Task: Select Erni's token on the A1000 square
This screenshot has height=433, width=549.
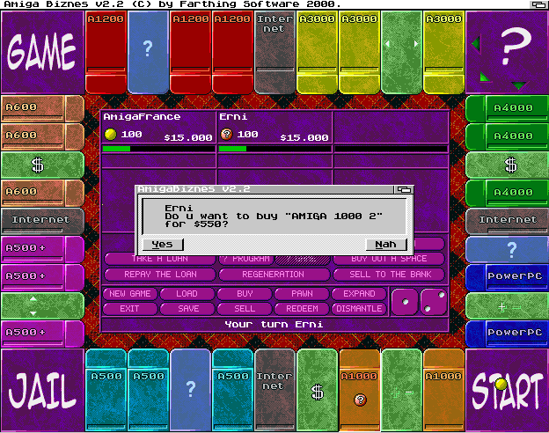Action: pos(360,400)
